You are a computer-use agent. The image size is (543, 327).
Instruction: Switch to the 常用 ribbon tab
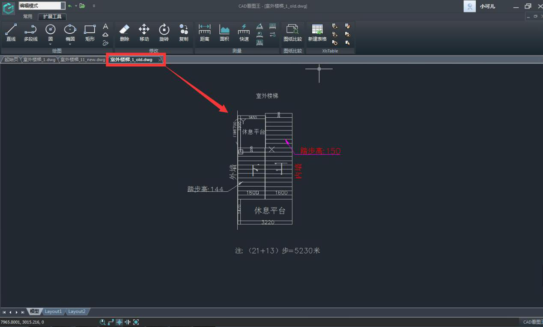[28, 17]
